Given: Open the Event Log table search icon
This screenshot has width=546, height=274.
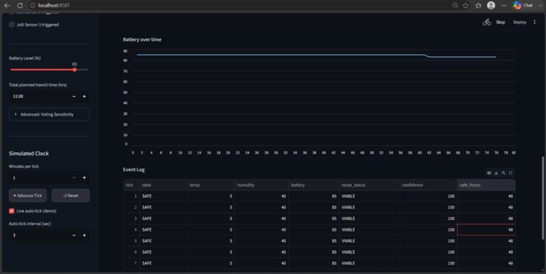Looking at the screenshot, I should [503, 173].
